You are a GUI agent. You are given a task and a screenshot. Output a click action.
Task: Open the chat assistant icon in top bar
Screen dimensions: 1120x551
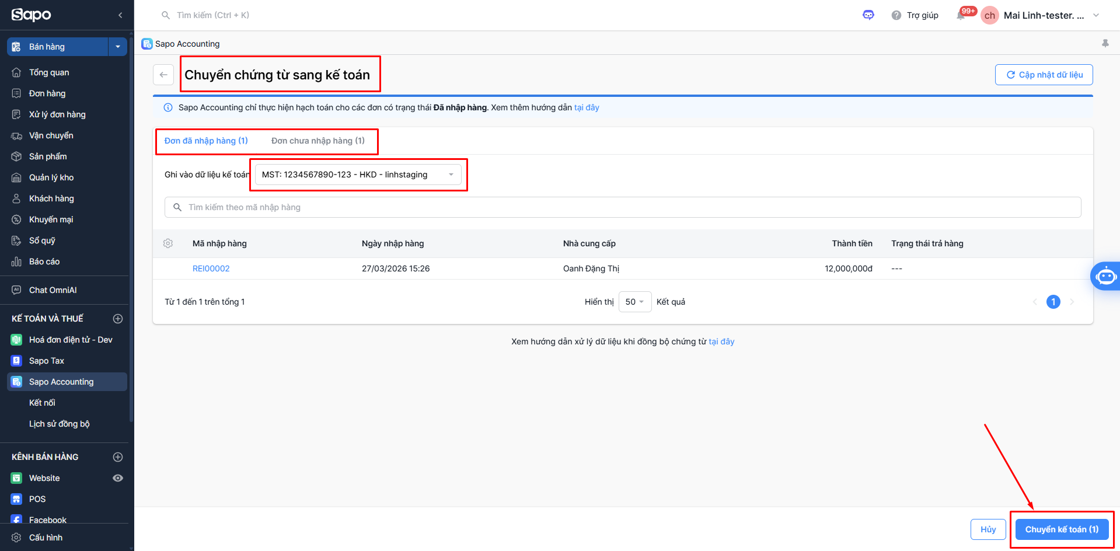[x=868, y=15]
